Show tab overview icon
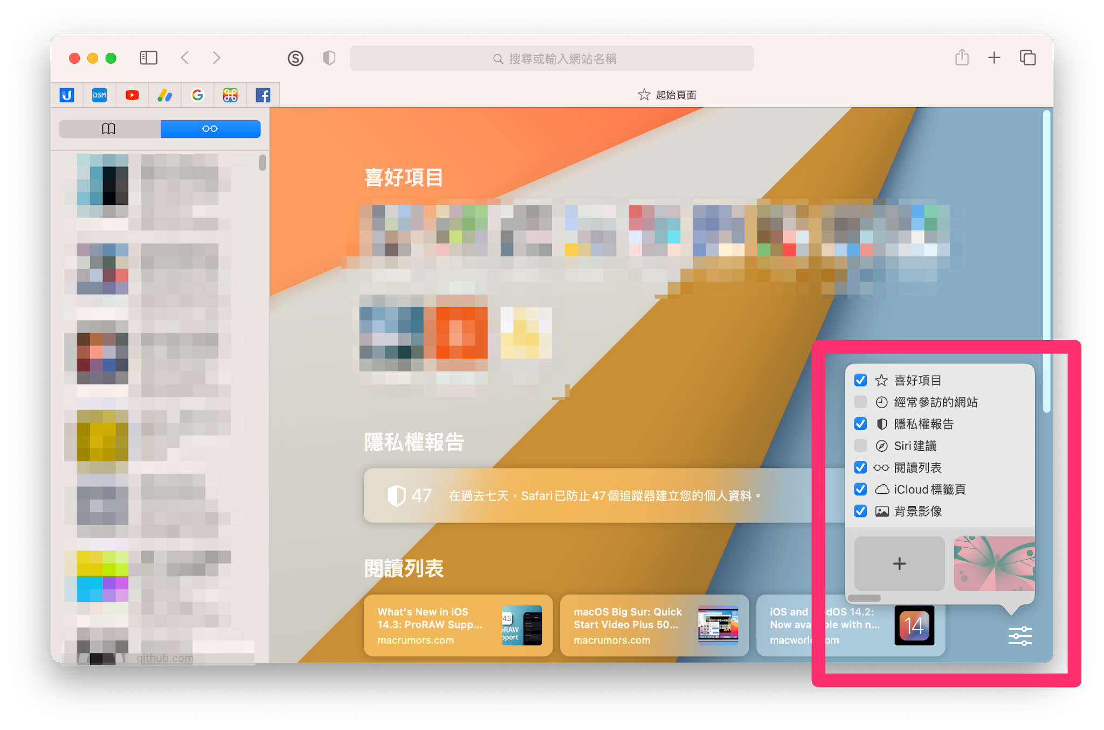Screen dimensions: 1104x730 pyautogui.click(x=1027, y=58)
